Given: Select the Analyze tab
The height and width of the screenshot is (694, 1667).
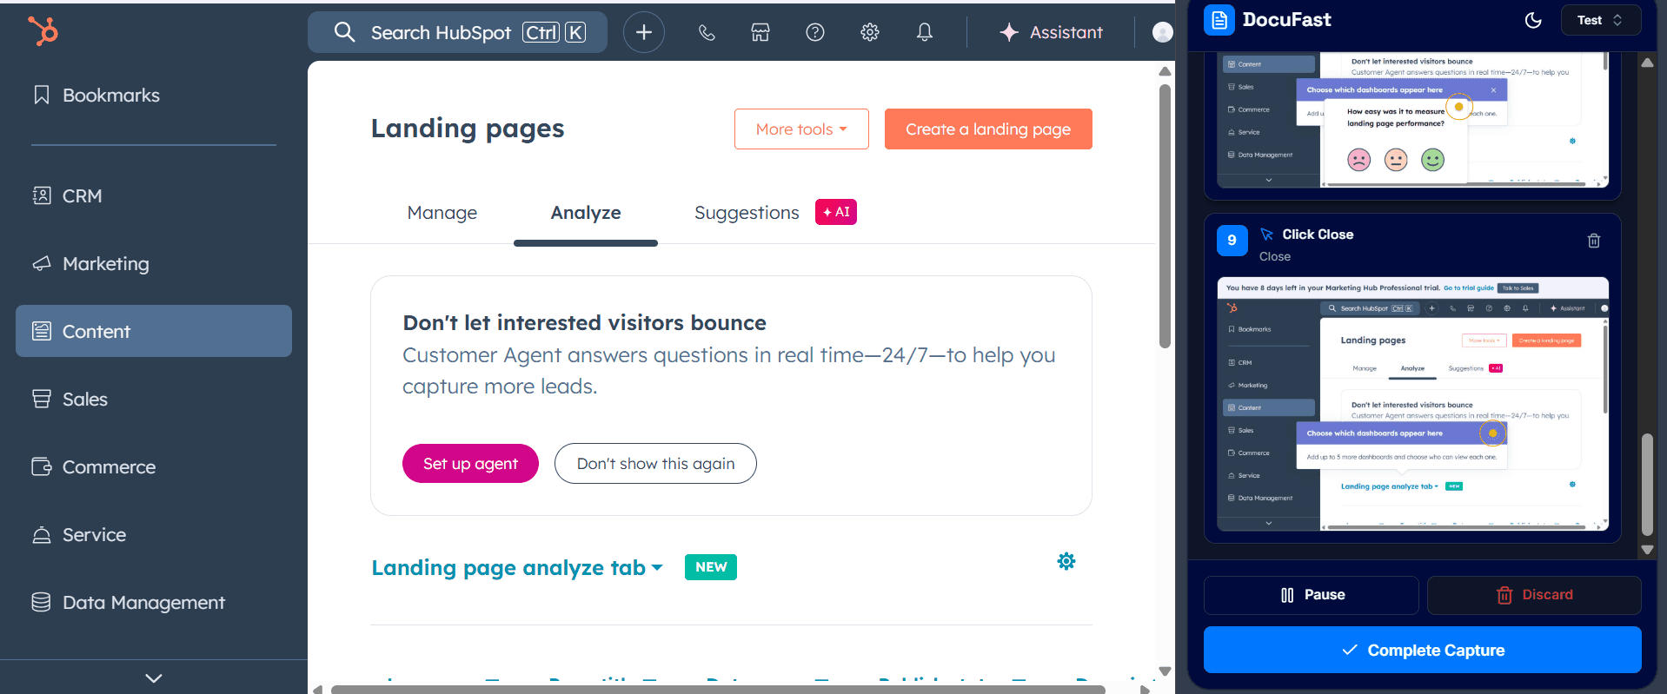Looking at the screenshot, I should pos(586,213).
